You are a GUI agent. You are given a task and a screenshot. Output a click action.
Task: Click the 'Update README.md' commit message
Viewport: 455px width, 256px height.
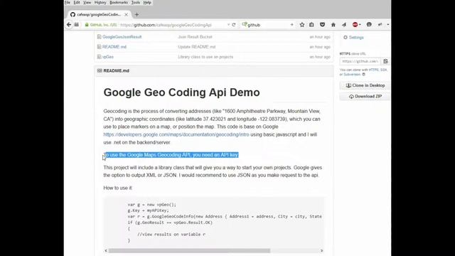(196, 47)
